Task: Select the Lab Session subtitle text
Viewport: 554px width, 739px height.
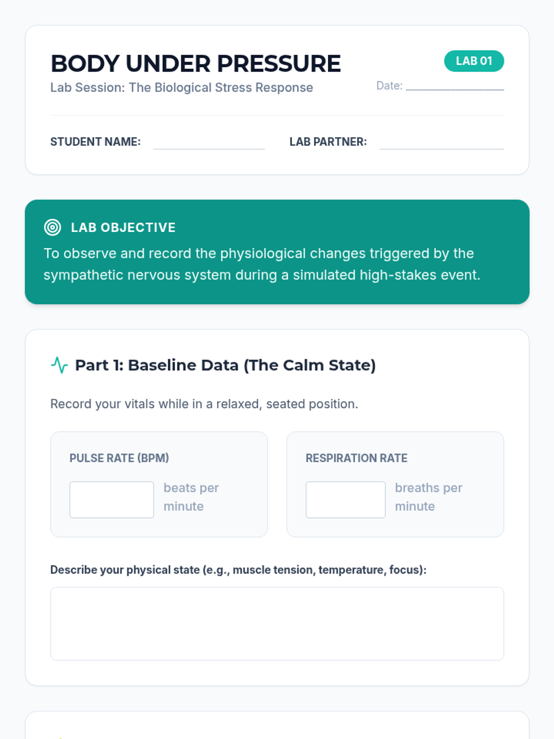Action: point(181,88)
